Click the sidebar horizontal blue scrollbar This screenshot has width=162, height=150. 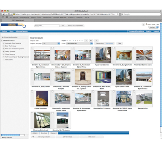tap(10, 135)
